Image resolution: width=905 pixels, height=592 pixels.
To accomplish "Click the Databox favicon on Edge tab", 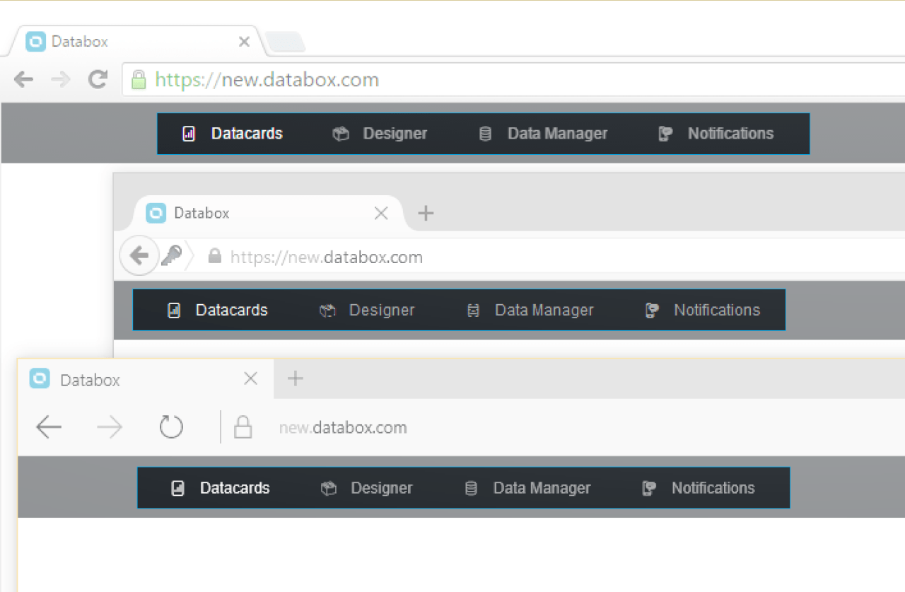I will (x=40, y=379).
